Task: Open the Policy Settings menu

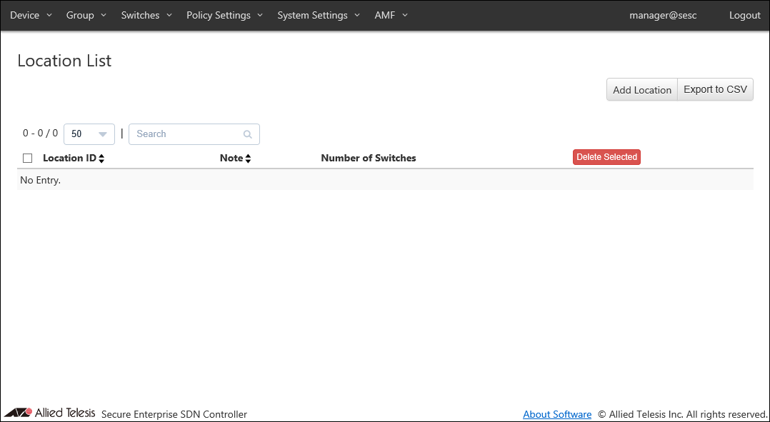Action: pyautogui.click(x=224, y=15)
